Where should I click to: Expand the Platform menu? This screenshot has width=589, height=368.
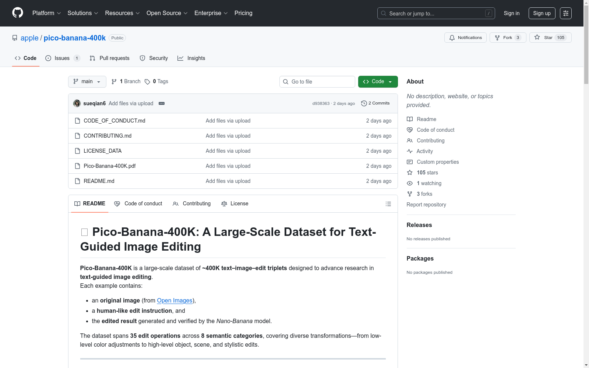[x=47, y=13]
